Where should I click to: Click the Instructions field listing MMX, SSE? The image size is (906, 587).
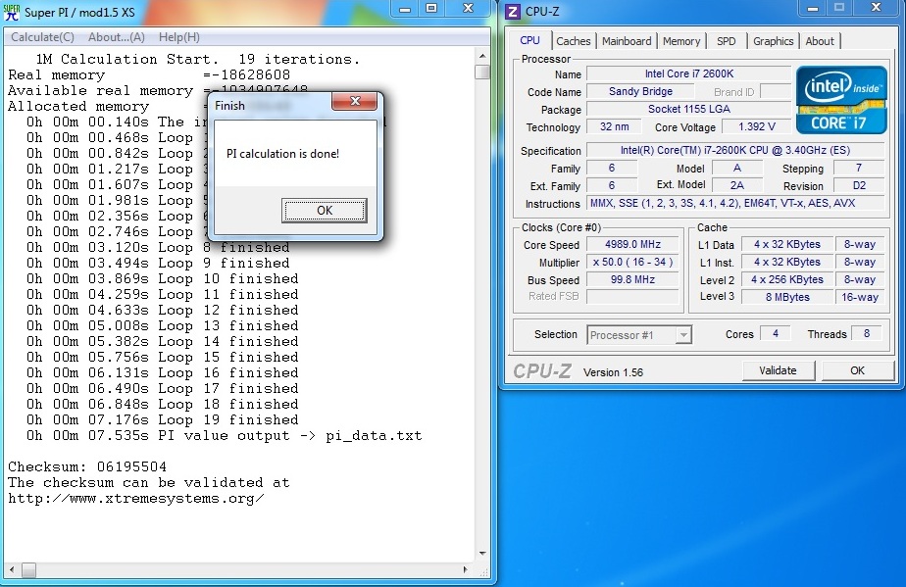click(735, 204)
